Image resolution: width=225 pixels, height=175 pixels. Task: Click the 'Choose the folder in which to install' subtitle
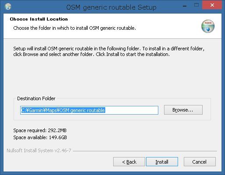pyautogui.click(x=75, y=28)
